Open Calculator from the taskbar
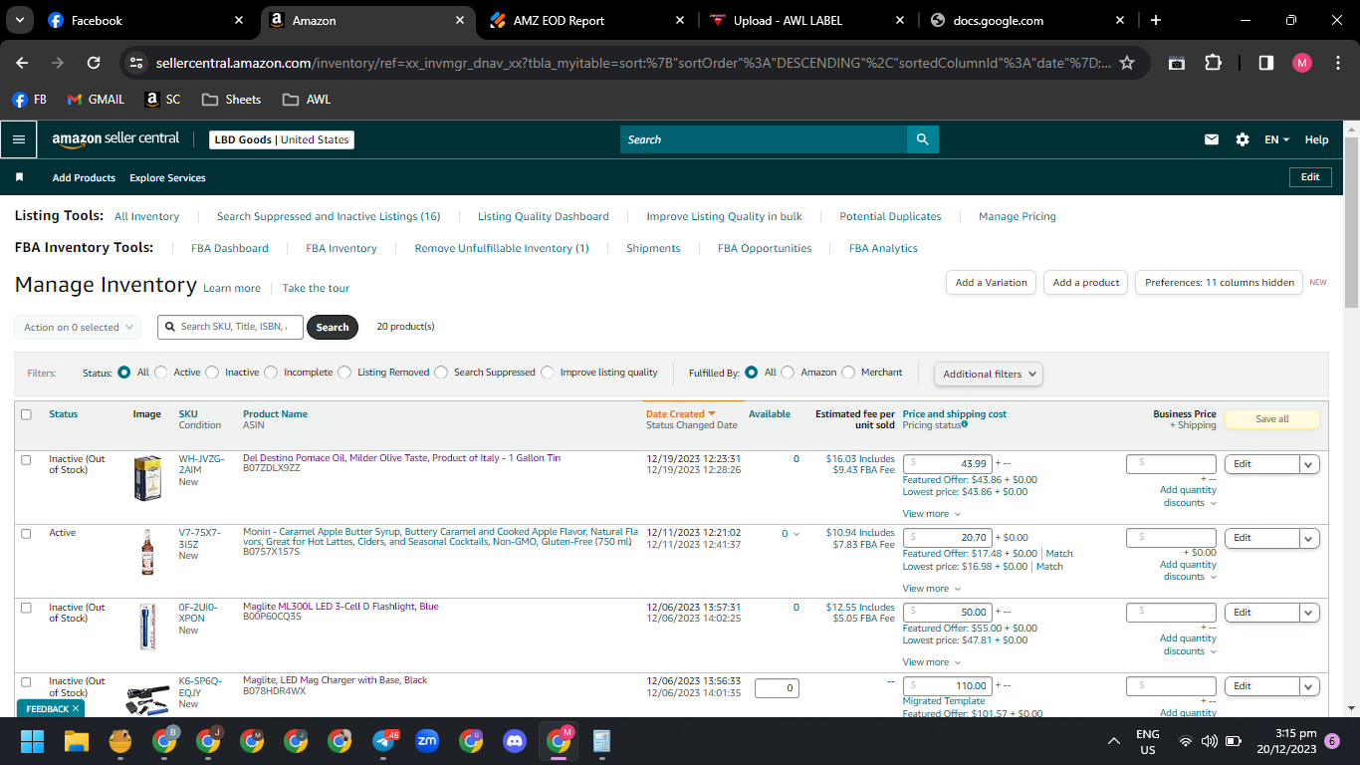Screen dimensions: 1360x765 (x=601, y=741)
